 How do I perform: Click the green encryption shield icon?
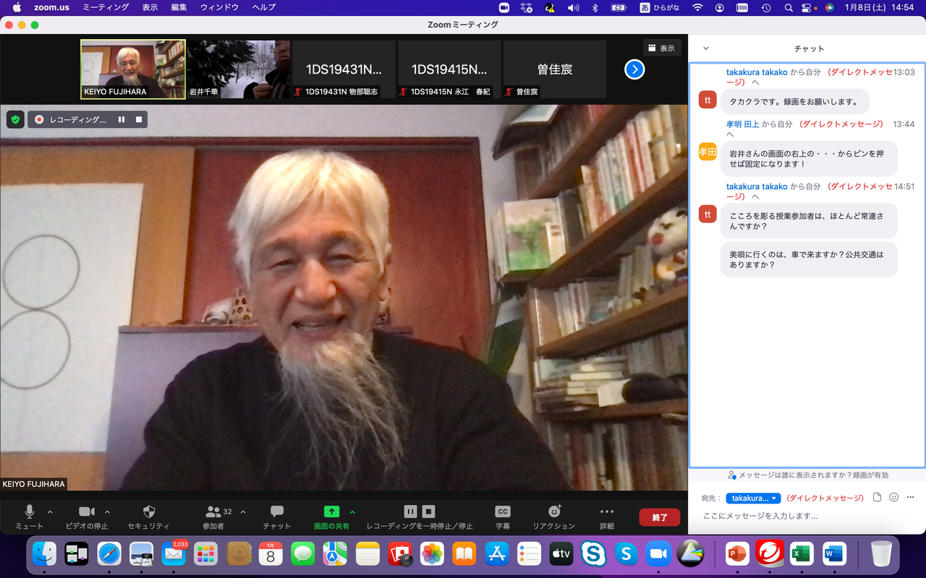click(15, 119)
